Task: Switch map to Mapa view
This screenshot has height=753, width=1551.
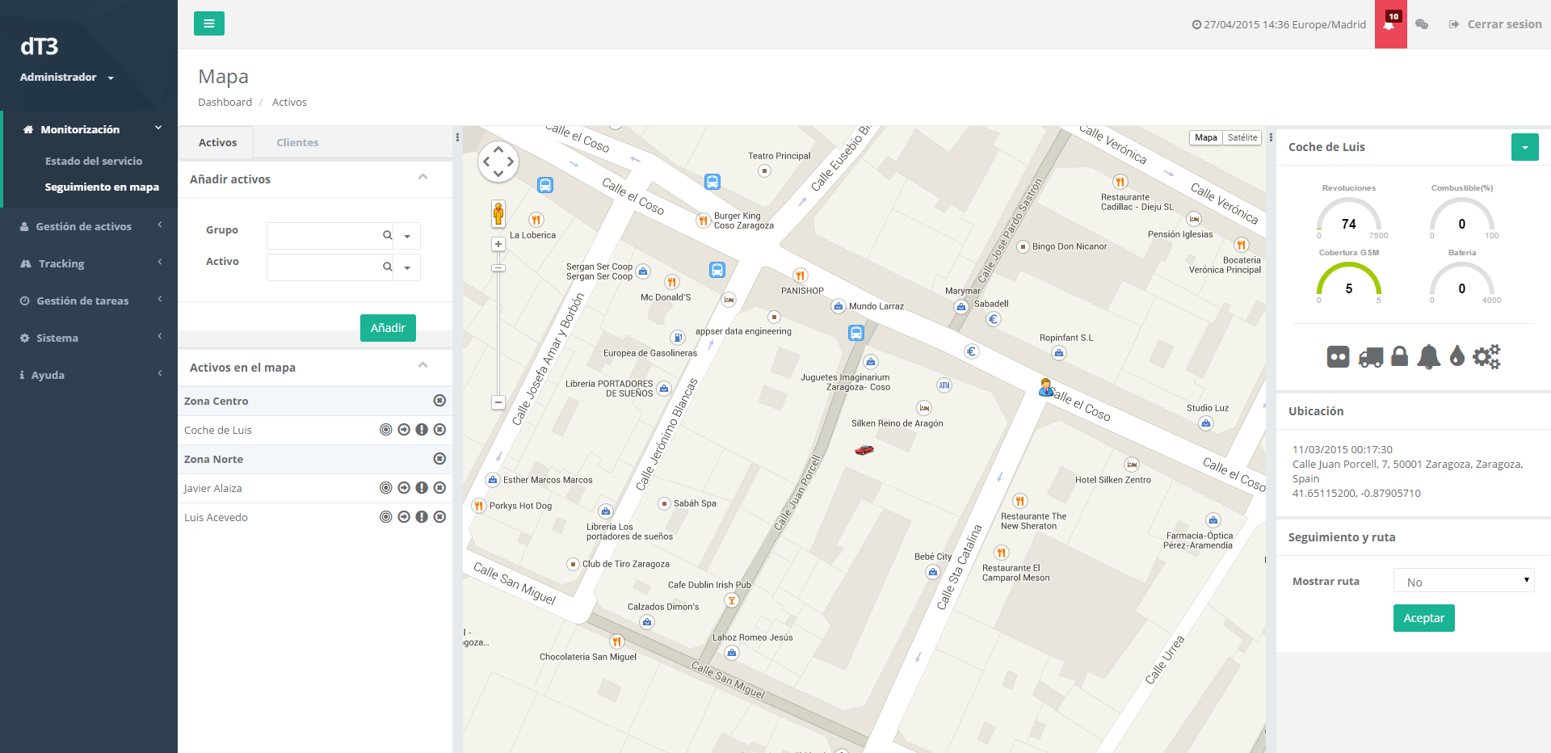Action: pos(1206,138)
